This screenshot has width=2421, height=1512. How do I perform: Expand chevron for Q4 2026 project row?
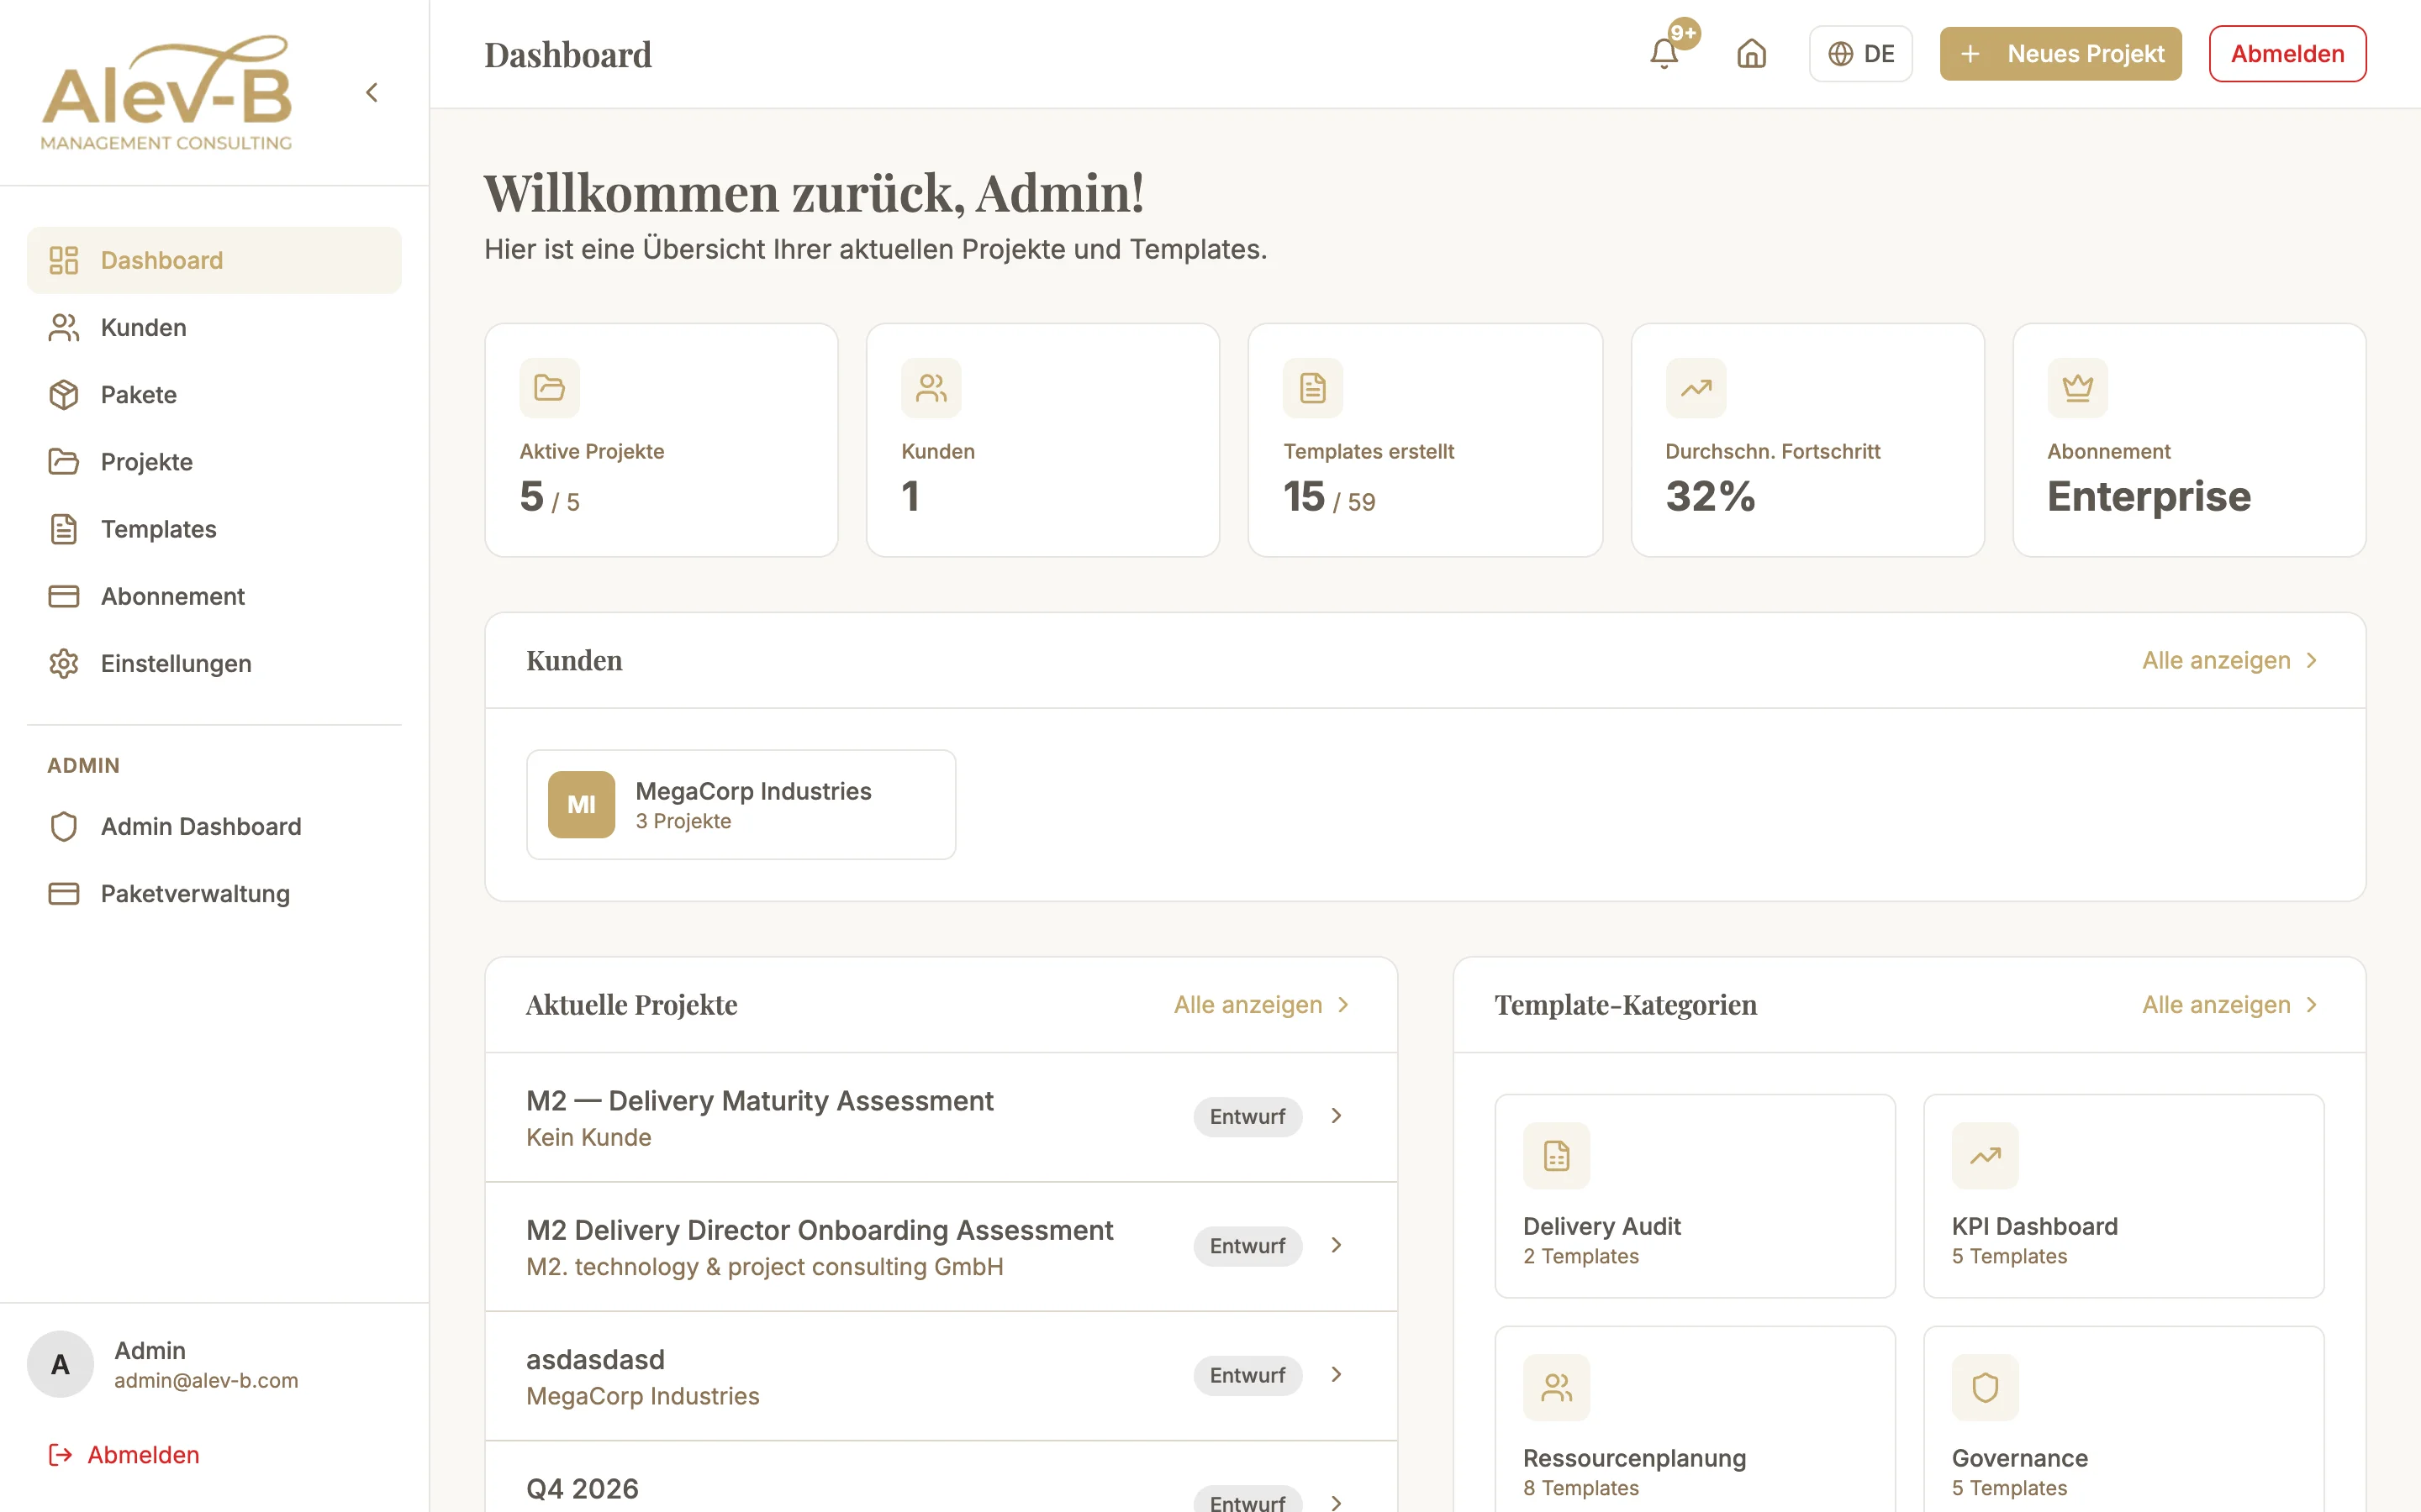point(1337,1502)
